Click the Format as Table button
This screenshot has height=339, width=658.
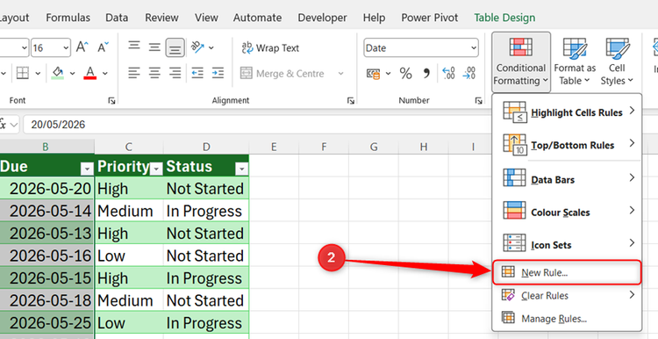(x=575, y=61)
